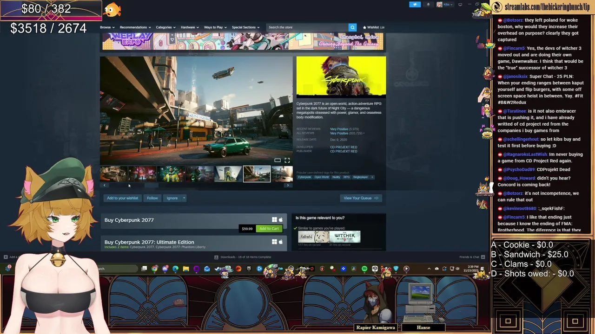Screen dimensions: 595x334
Task: Click the plus button to add tag
Action: click(372, 177)
